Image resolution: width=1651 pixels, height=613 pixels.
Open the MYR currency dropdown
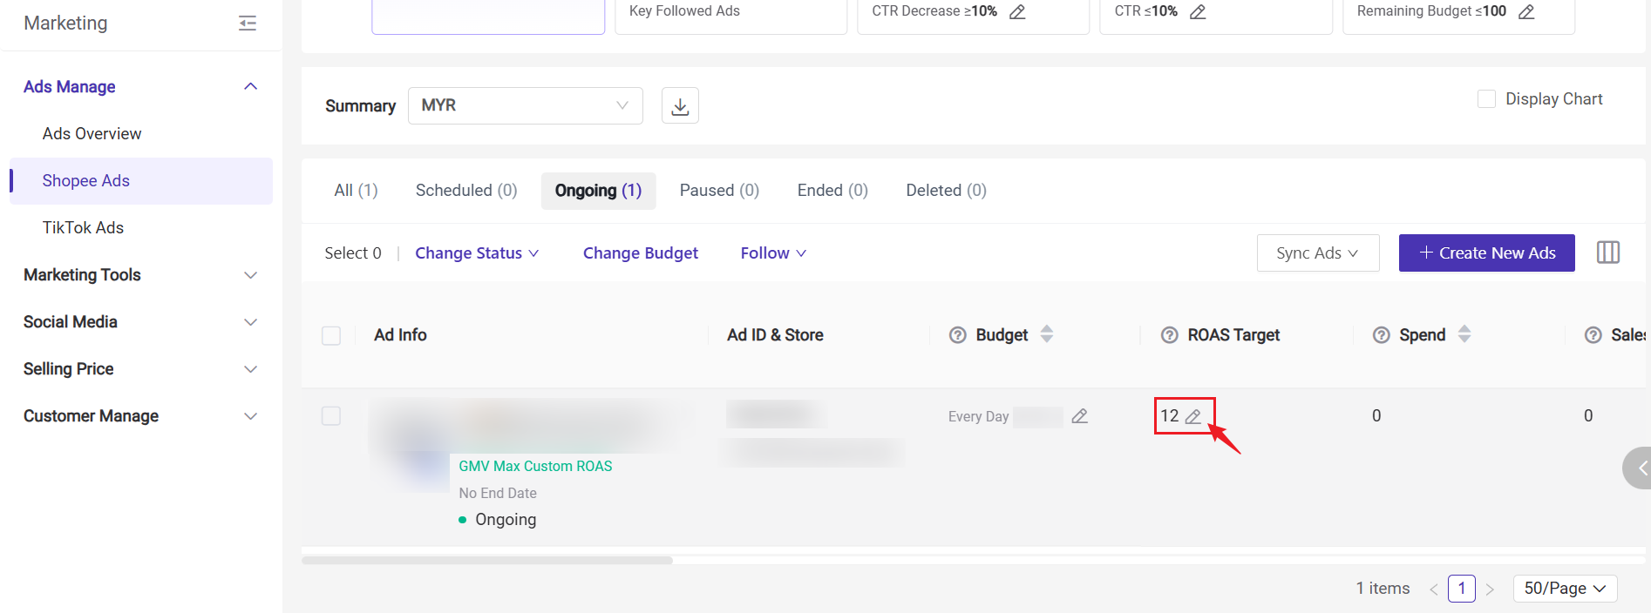point(525,105)
